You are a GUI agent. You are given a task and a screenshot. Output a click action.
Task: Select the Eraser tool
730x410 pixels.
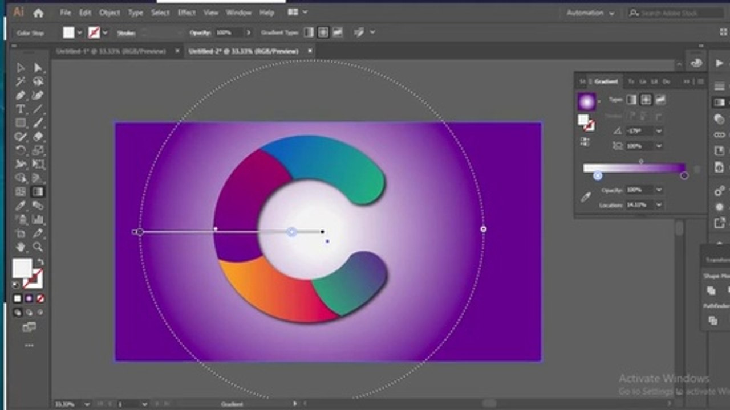click(38, 137)
